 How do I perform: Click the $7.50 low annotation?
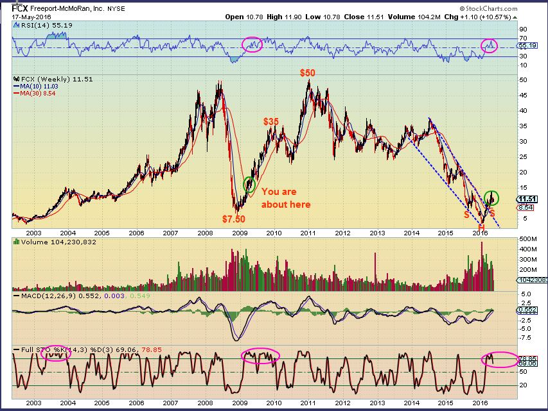tap(234, 219)
